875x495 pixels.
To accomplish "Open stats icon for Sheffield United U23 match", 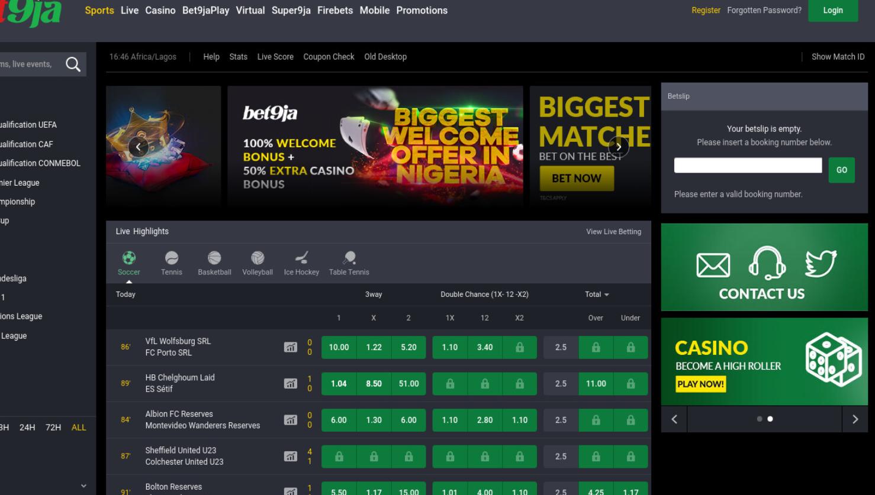I will coord(290,457).
